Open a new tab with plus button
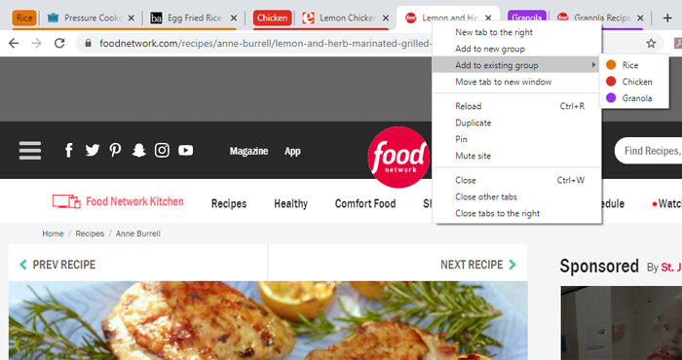Screen dimensions: 682x360 tap(667, 18)
